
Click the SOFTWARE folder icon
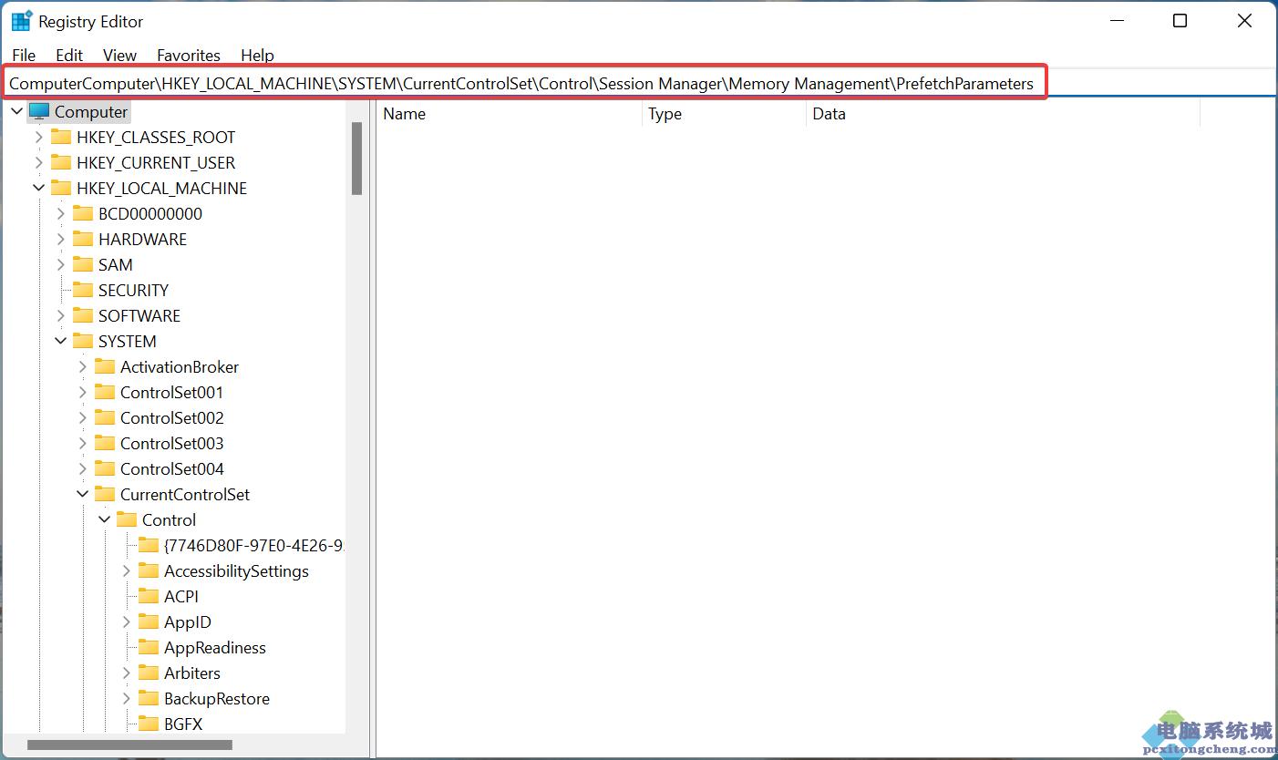pyautogui.click(x=83, y=315)
